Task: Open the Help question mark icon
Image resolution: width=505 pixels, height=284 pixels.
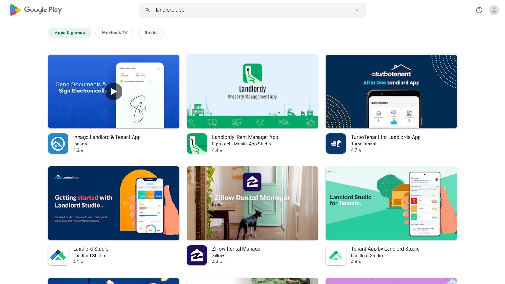Action: (x=479, y=10)
